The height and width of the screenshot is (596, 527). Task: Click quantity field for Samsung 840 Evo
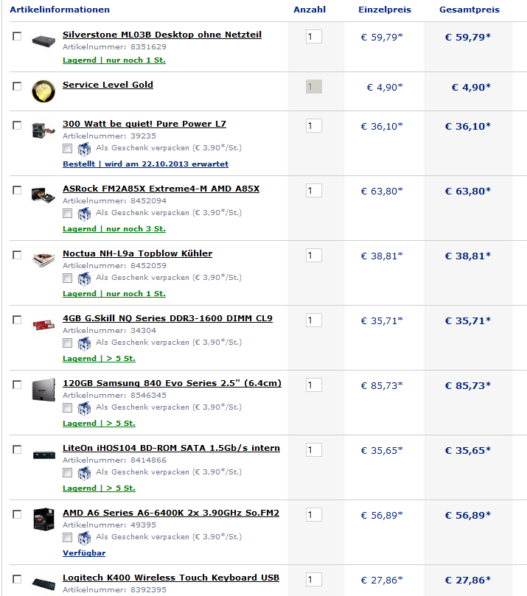coord(314,385)
